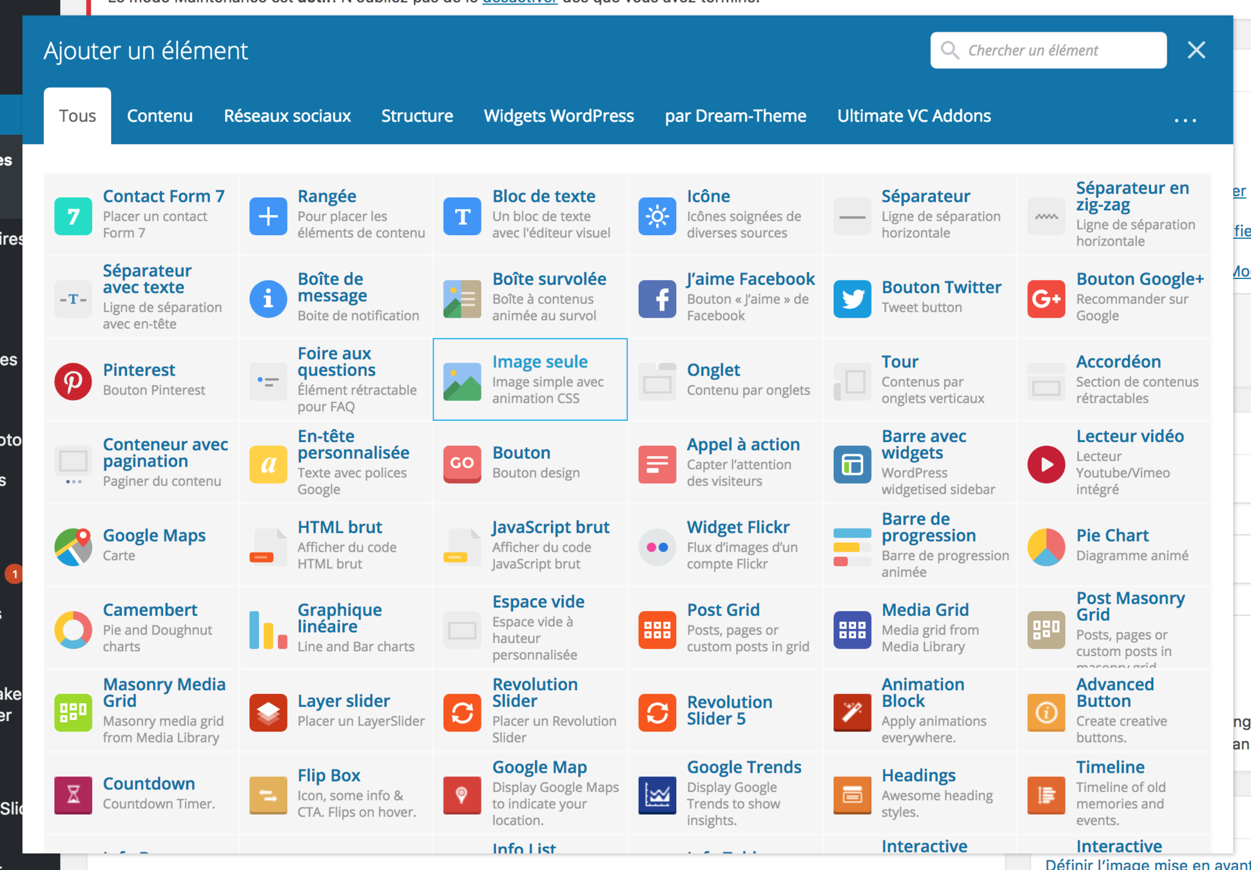Switch to Ultimate VC Addons tab
The width and height of the screenshot is (1251, 870).
point(913,116)
